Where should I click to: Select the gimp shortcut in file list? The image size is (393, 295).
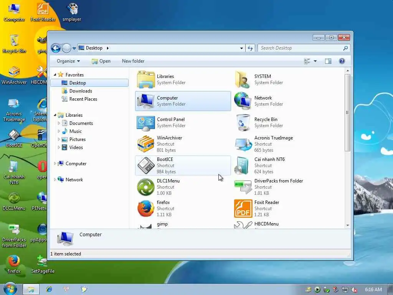pyautogui.click(x=183, y=224)
